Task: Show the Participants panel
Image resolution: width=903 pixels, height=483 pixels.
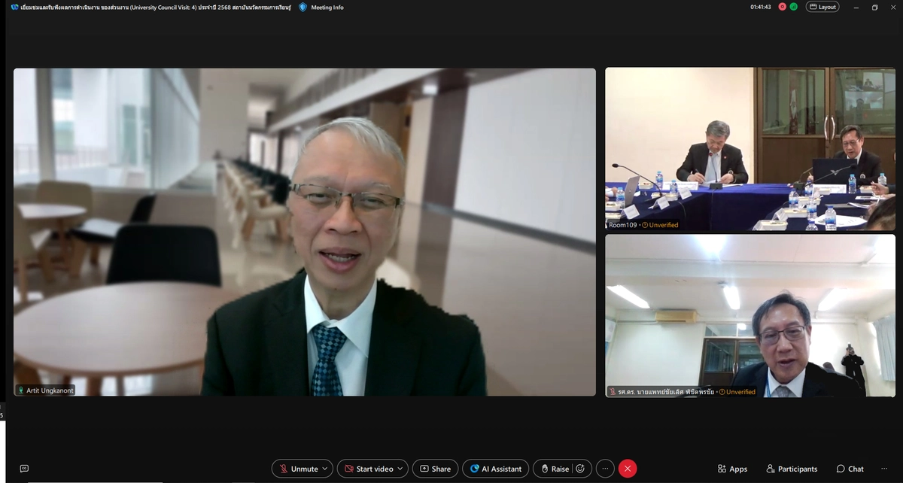Action: click(792, 469)
